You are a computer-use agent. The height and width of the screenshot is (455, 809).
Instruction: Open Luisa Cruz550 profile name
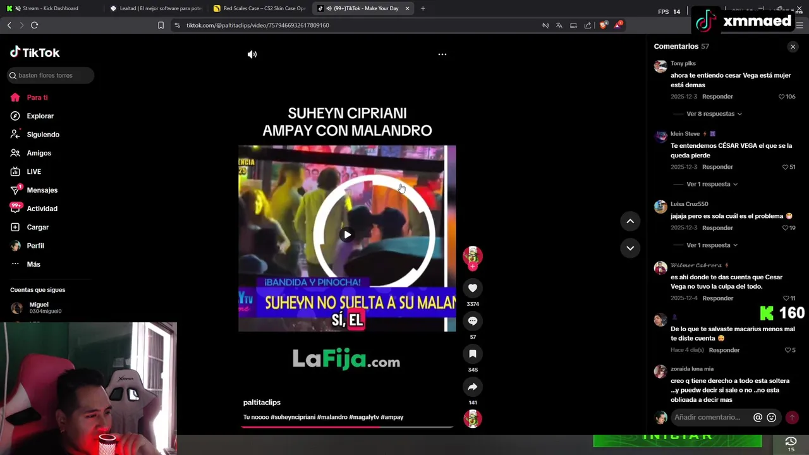689,204
